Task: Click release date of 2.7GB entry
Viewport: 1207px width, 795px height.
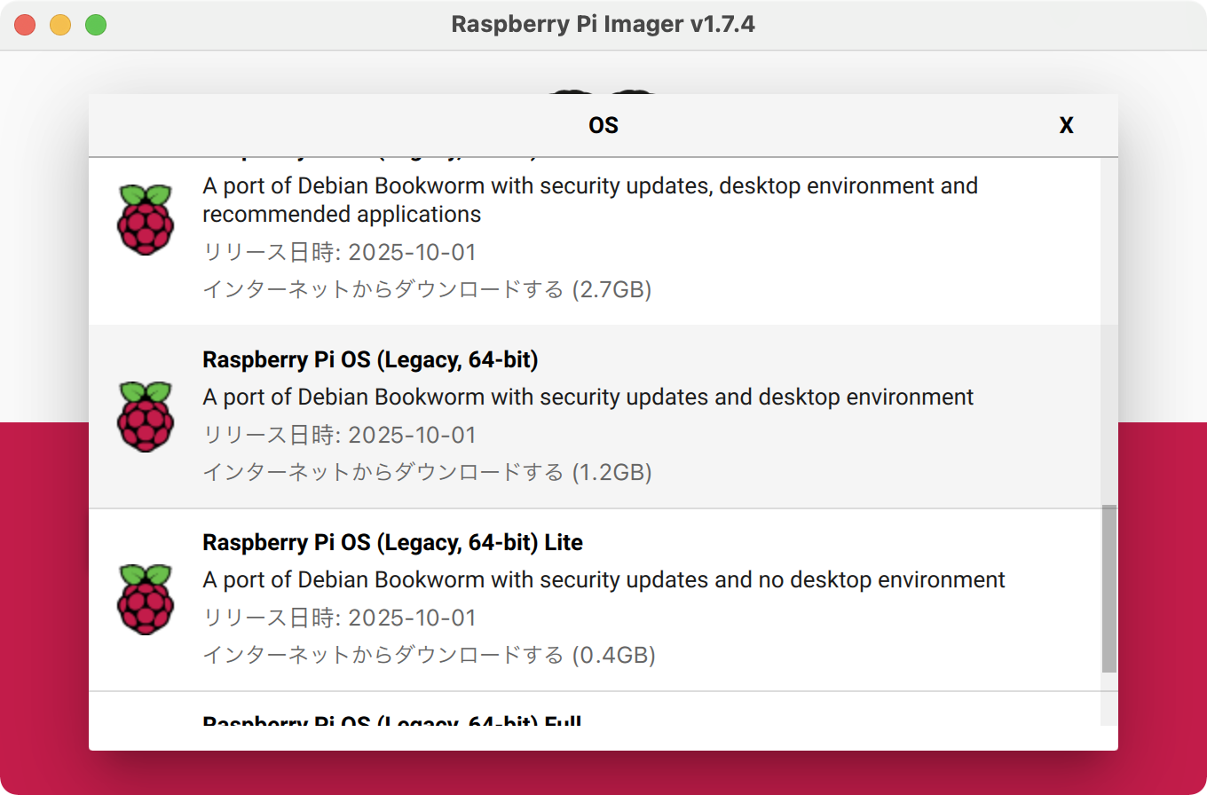Action: point(340,253)
